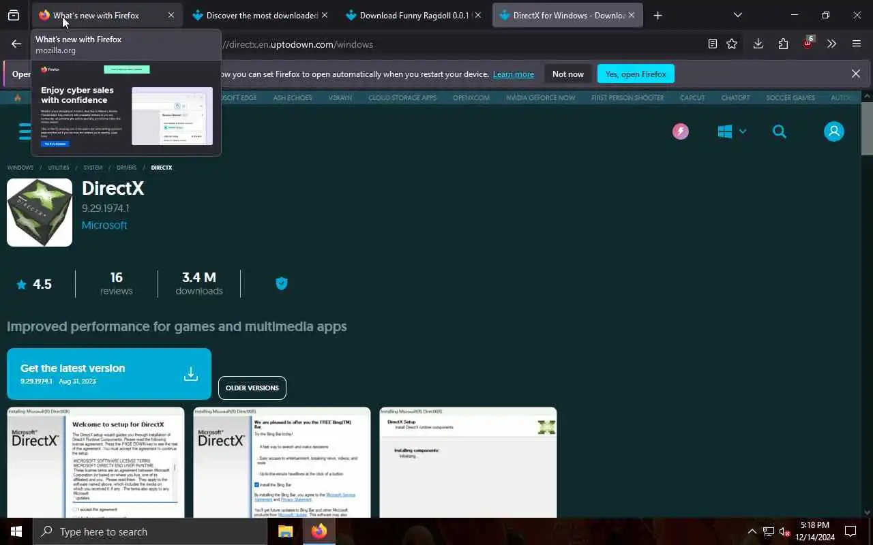Open the V2RAYN link
This screenshot has width=873, height=545.
[x=340, y=98]
